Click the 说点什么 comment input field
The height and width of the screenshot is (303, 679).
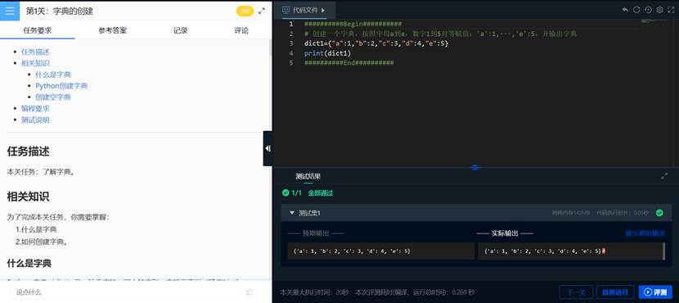point(124,292)
